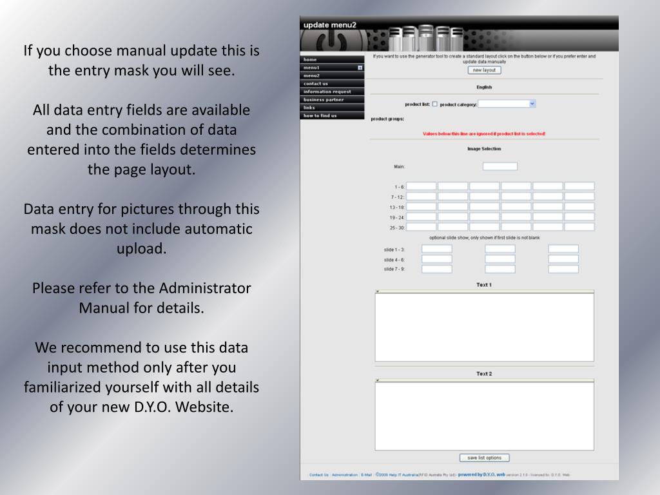Click the new layout button

(484, 70)
